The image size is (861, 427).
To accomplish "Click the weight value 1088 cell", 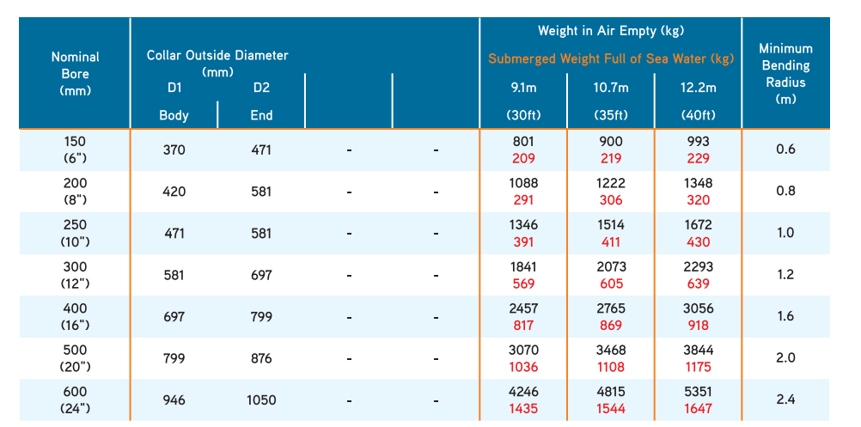I will (x=522, y=183).
